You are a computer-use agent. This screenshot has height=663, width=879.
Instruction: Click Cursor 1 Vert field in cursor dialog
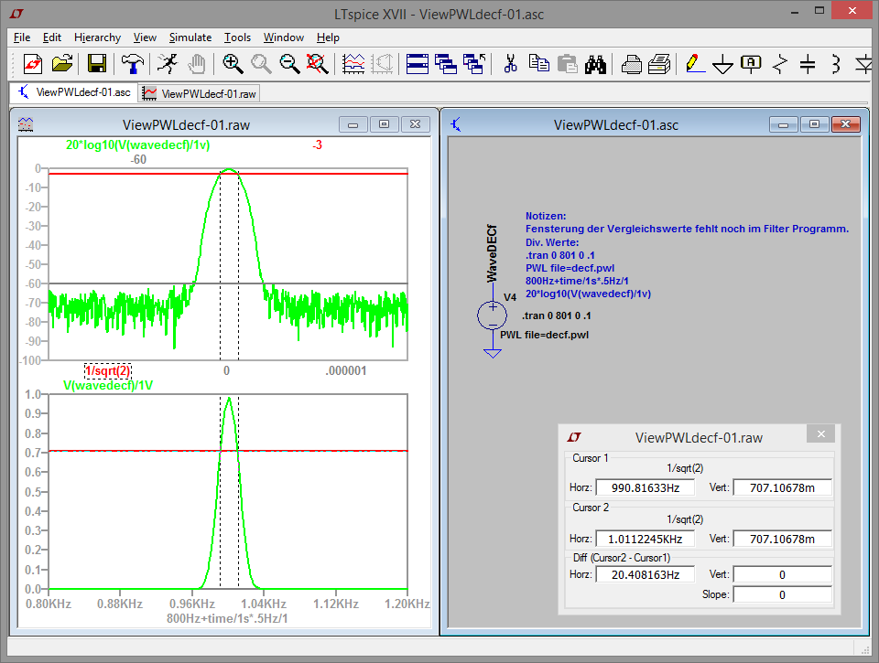pyautogui.click(x=782, y=487)
